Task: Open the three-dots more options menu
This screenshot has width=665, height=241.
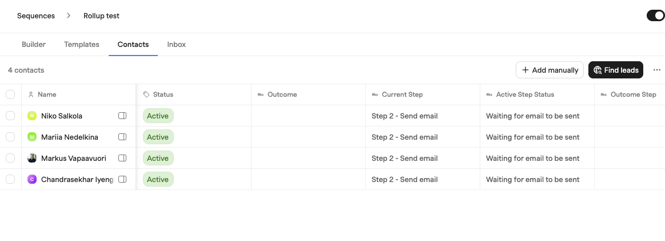Action: [657, 70]
